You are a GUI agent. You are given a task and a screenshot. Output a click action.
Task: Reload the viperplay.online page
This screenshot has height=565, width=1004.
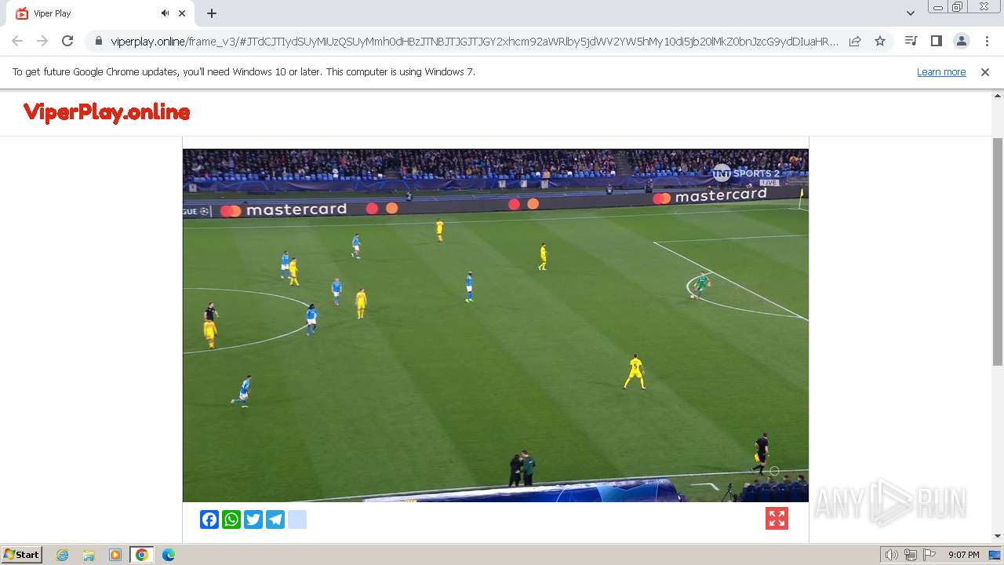(x=67, y=41)
